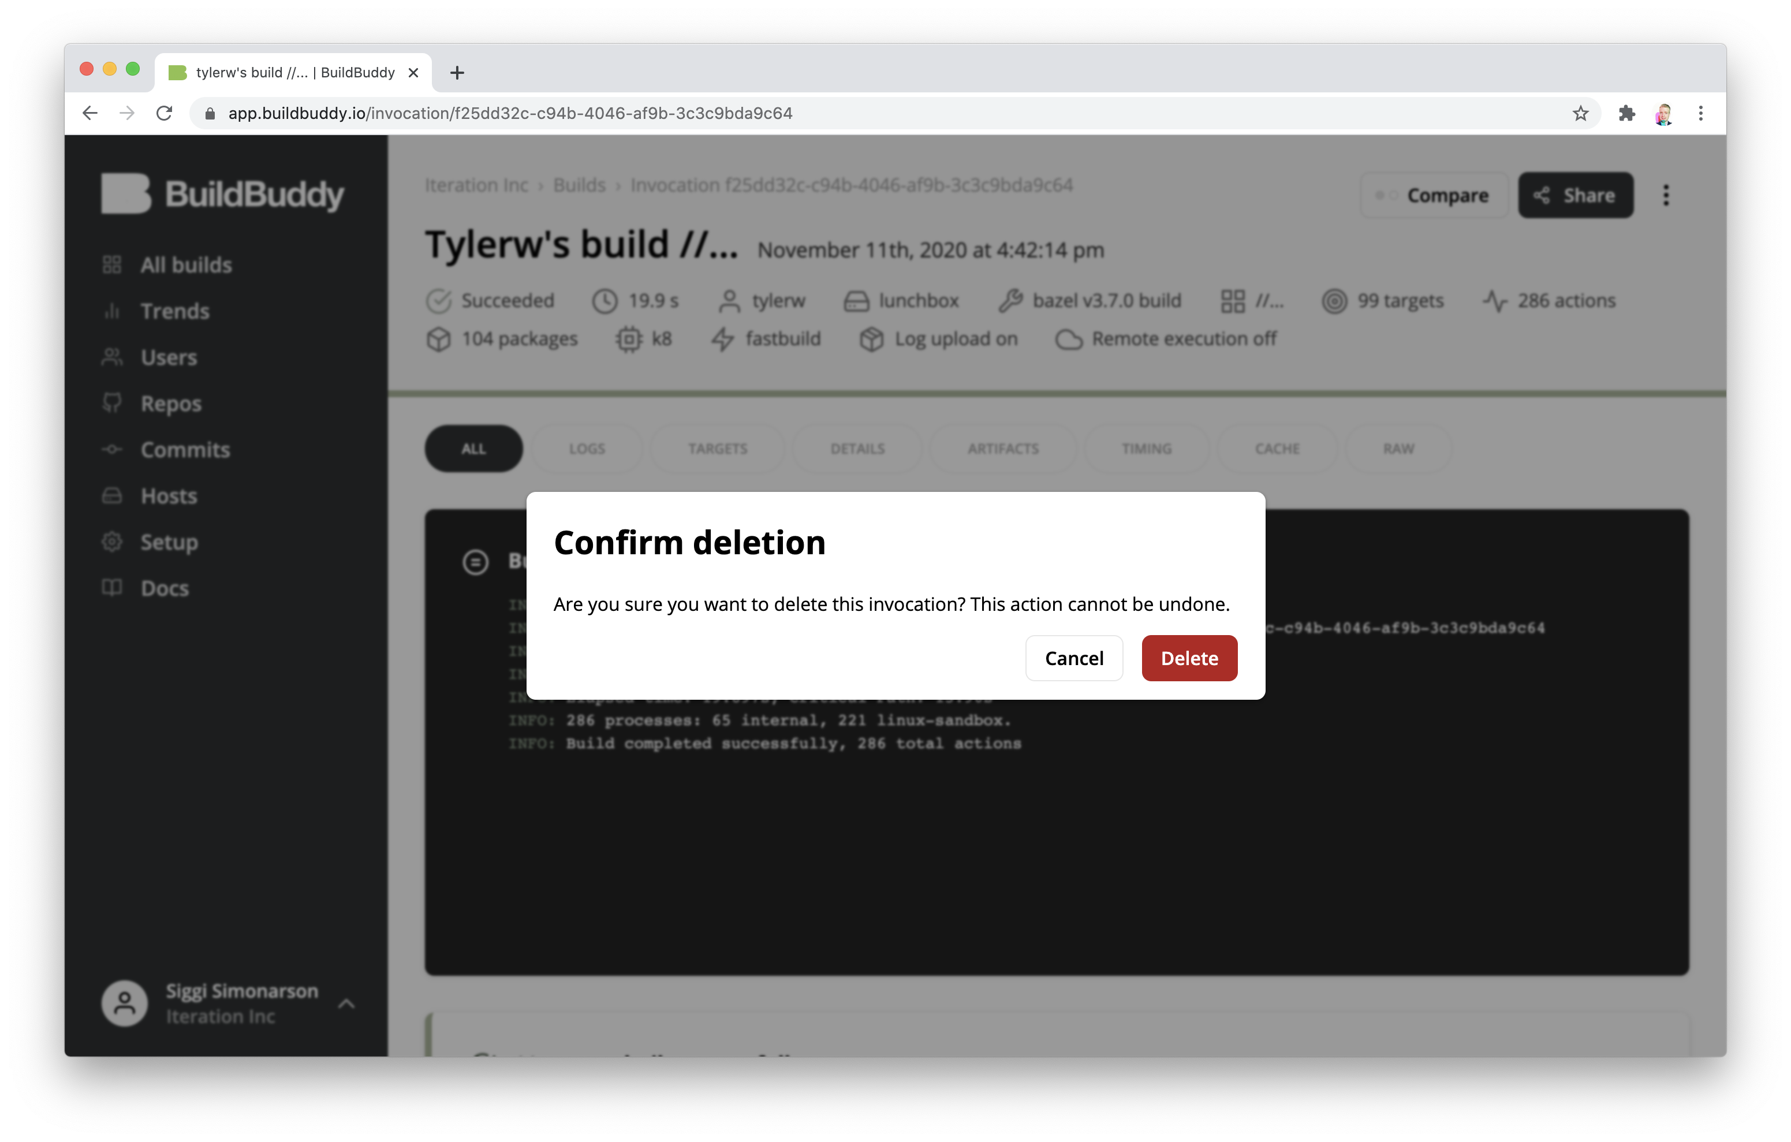Open Hosts in sidebar
Screen dimensions: 1791x1142
click(x=169, y=495)
